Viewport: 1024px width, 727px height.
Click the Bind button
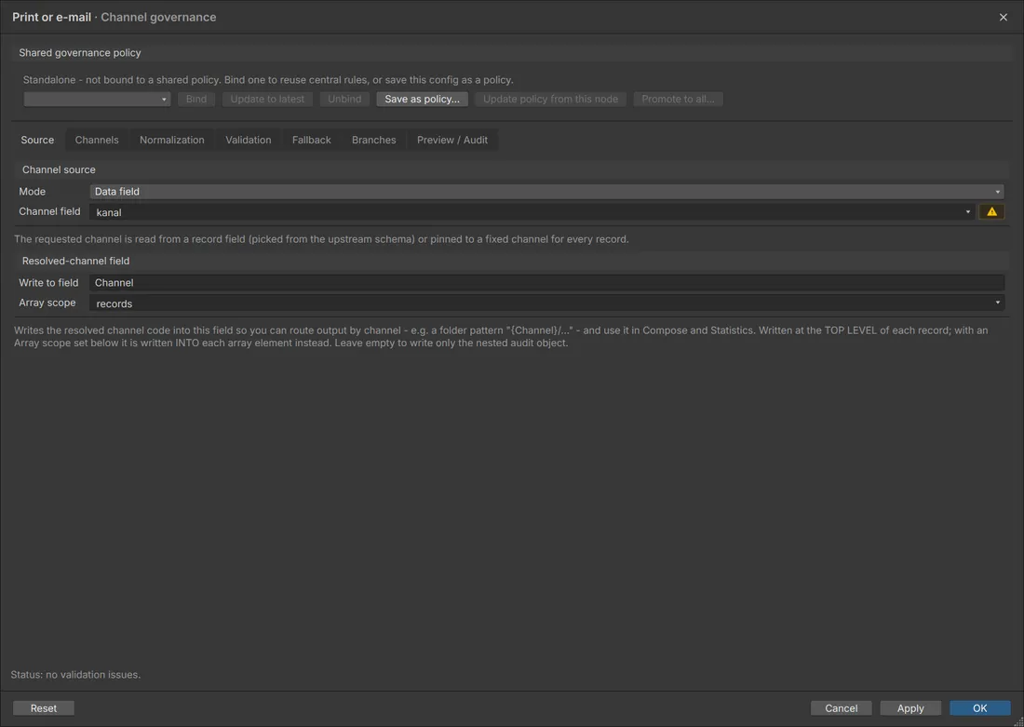(x=195, y=100)
